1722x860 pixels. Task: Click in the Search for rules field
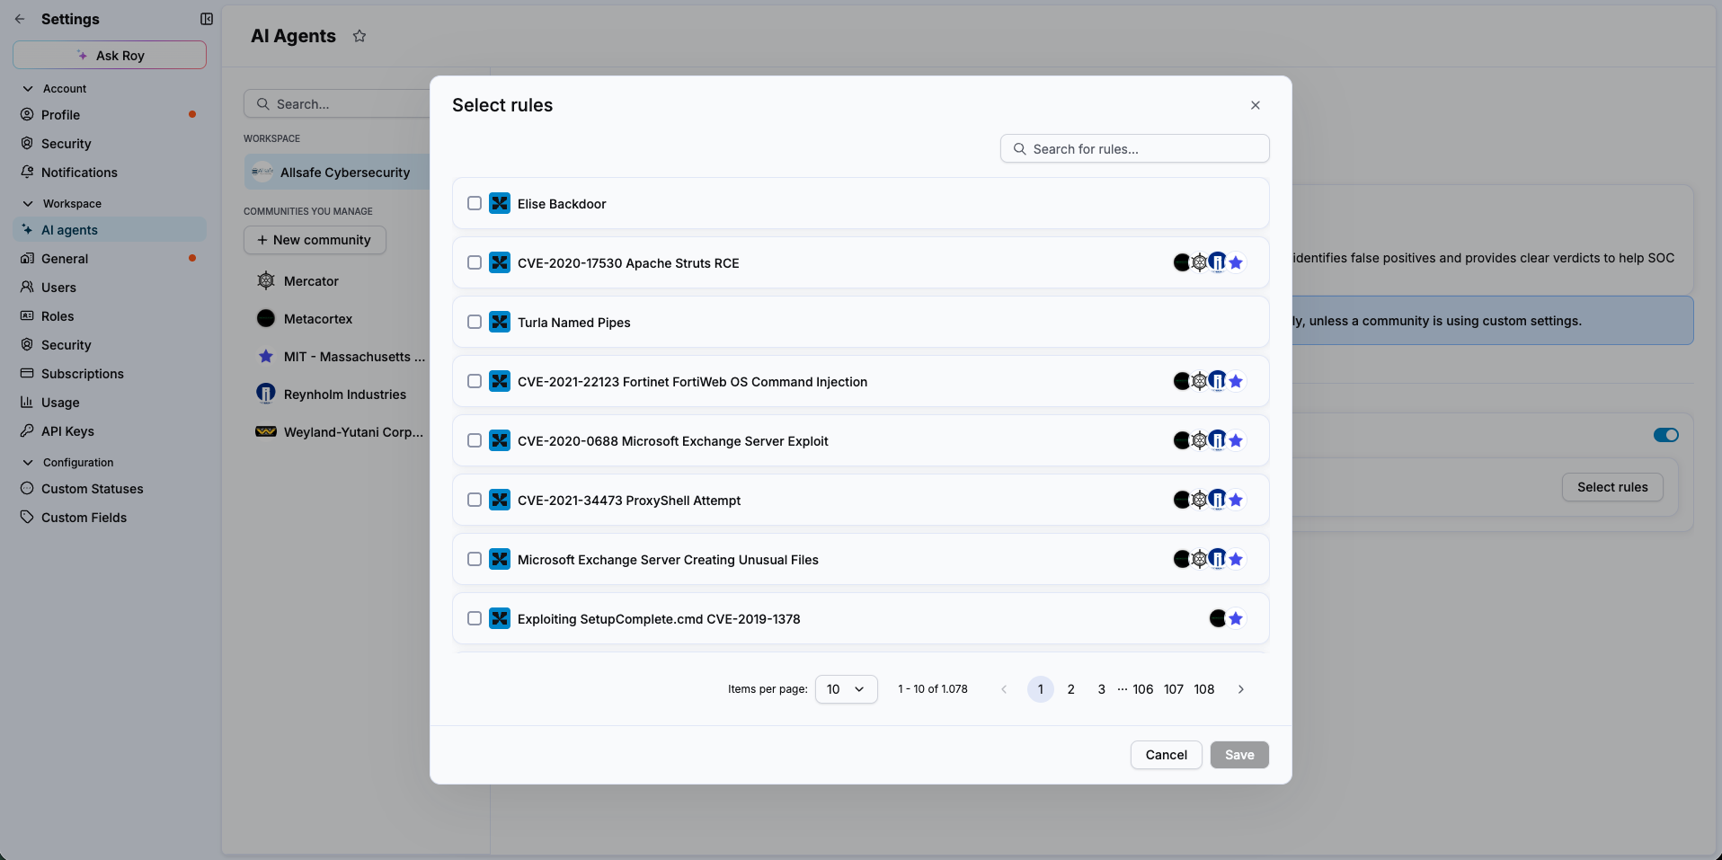tap(1134, 149)
